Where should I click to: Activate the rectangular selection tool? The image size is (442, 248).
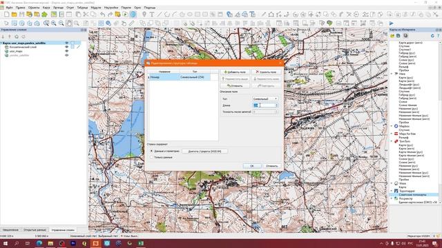pos(14,23)
